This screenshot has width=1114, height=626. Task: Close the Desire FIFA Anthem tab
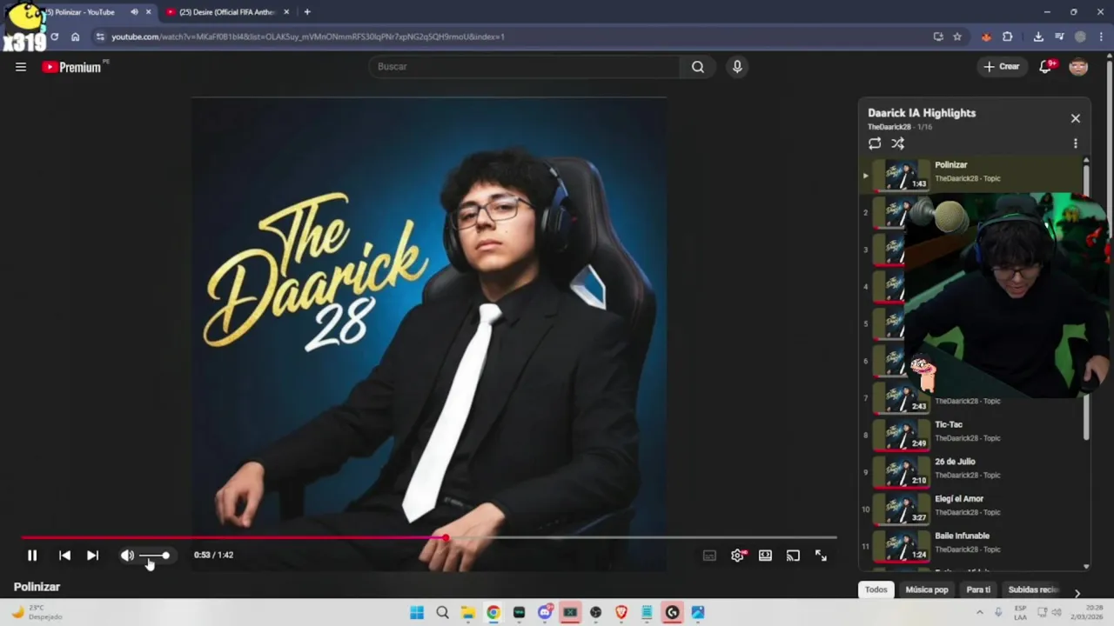coord(286,12)
